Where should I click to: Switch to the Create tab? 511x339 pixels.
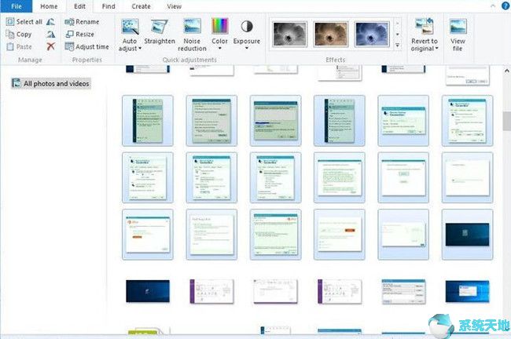click(141, 6)
